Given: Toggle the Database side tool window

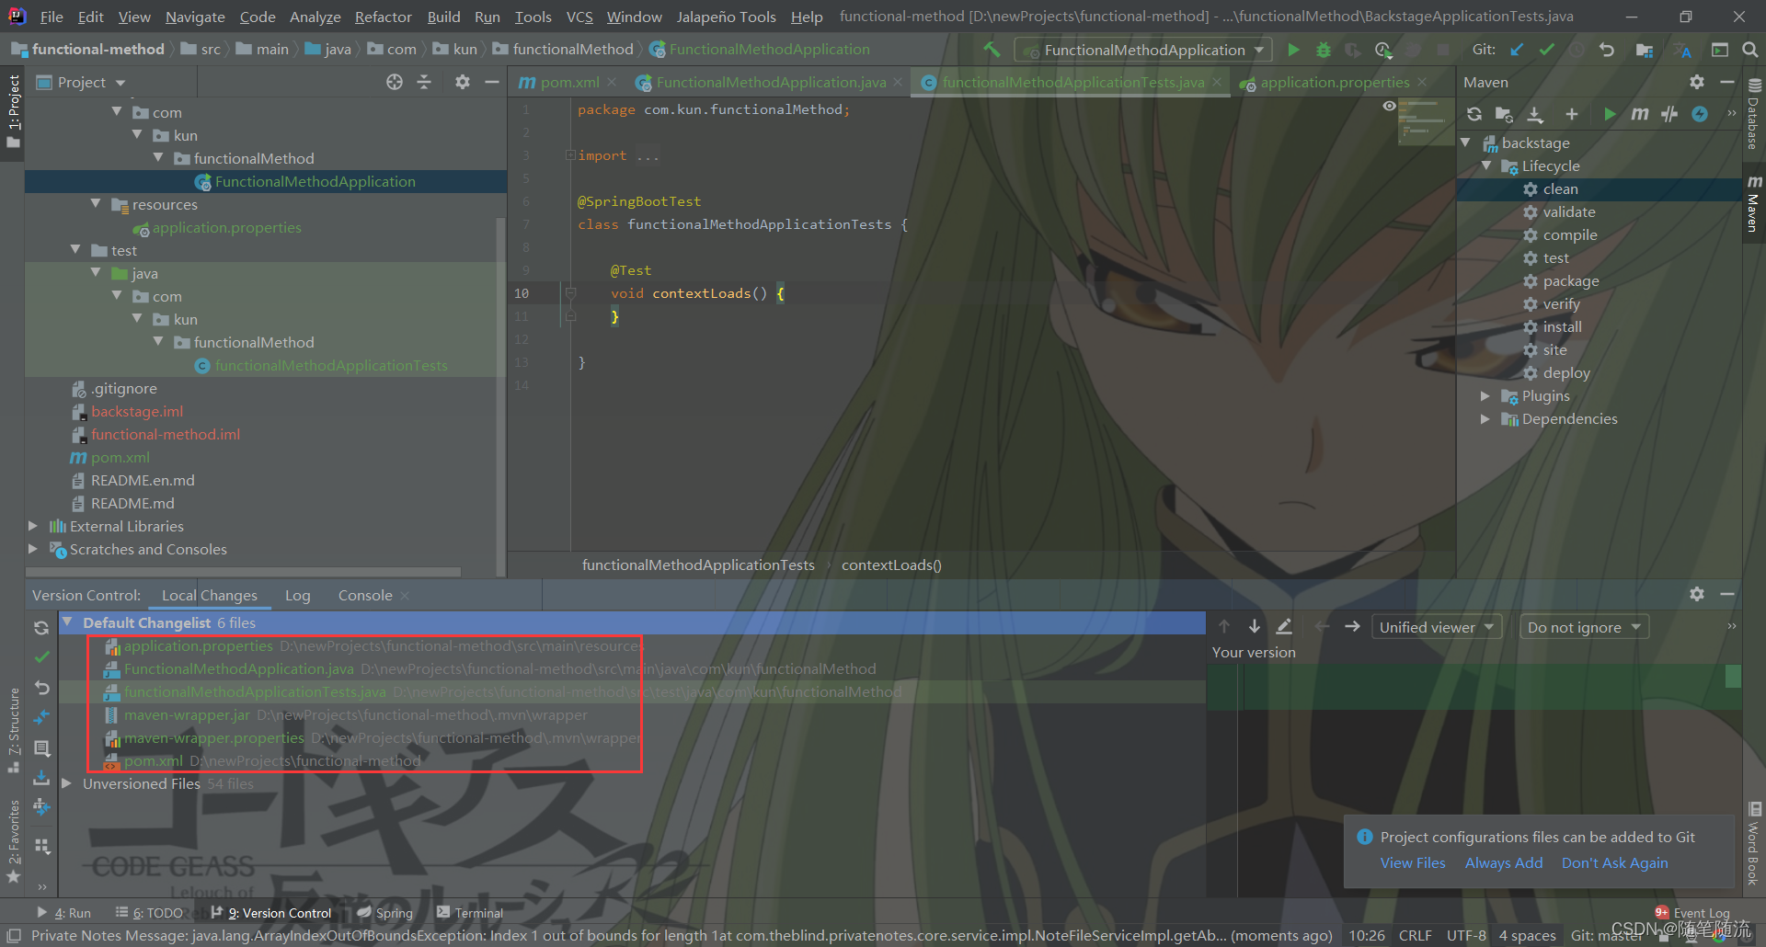Looking at the screenshot, I should pos(1754,115).
